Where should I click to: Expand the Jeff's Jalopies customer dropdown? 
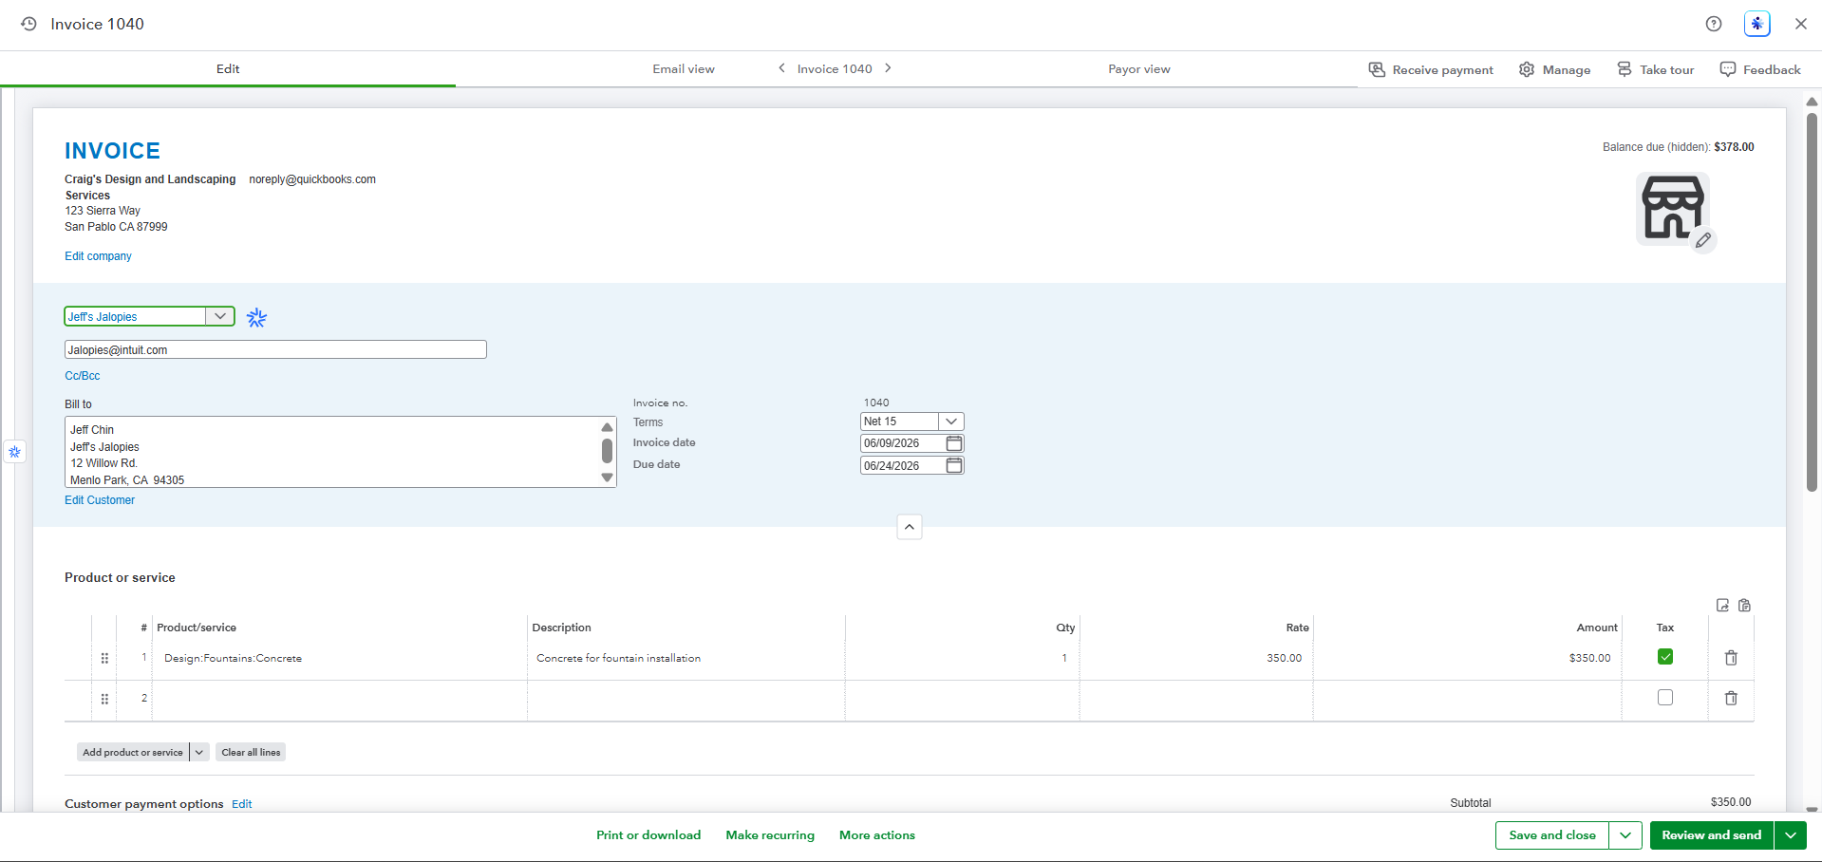[220, 316]
